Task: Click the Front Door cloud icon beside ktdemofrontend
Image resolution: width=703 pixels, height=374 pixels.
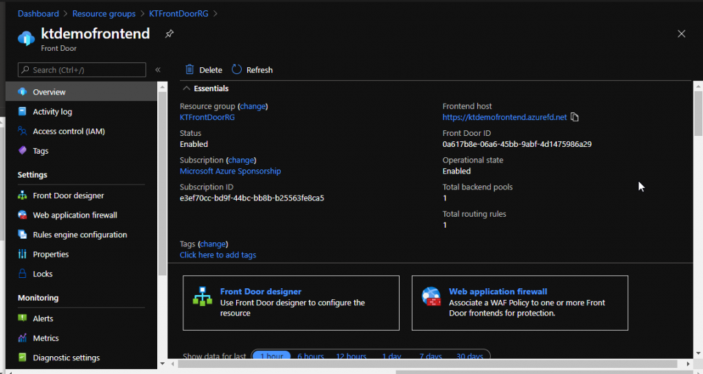Action: pos(26,38)
